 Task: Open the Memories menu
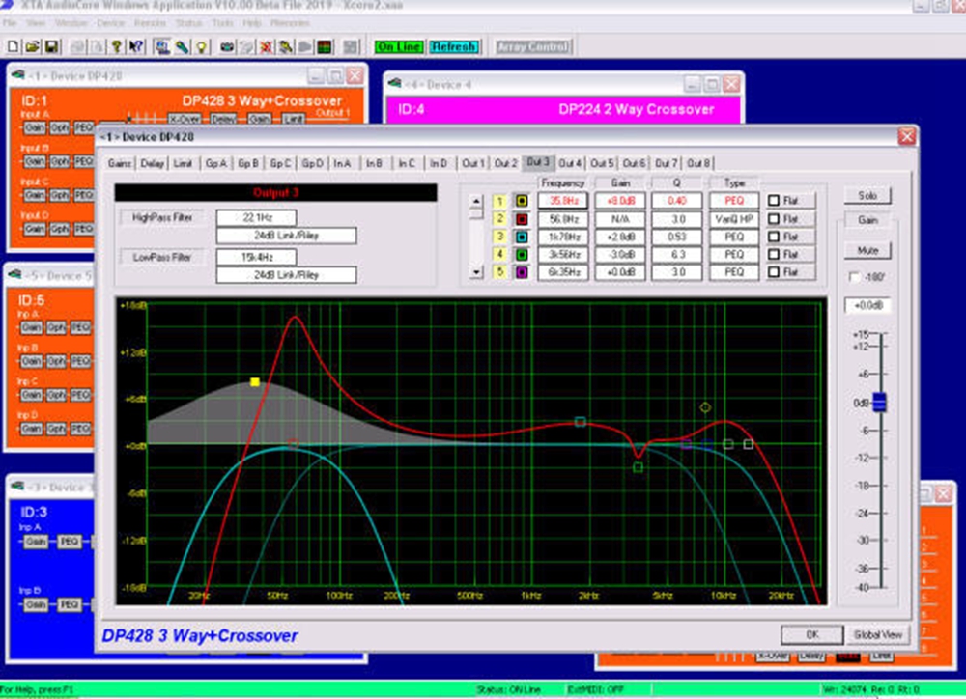(x=290, y=23)
